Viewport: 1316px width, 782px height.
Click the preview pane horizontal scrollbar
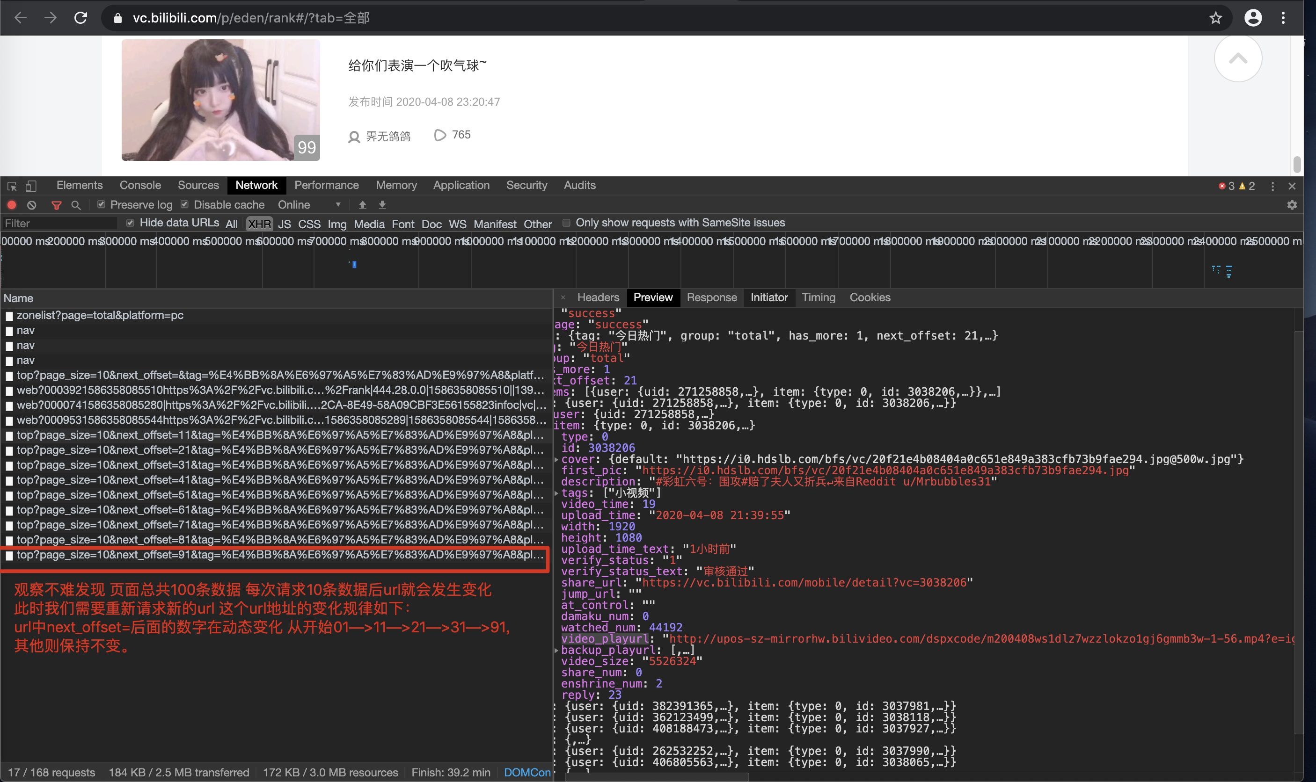(x=658, y=777)
